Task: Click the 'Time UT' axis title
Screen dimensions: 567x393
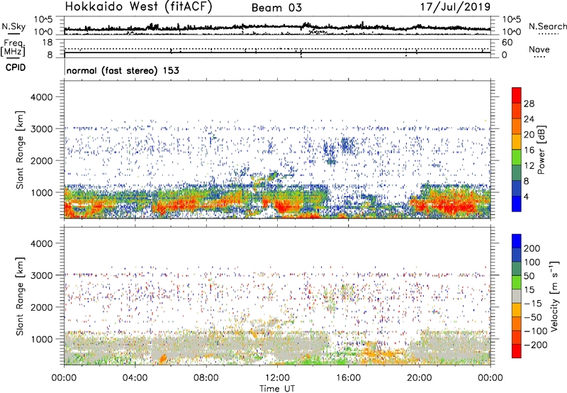Action: 277,388
